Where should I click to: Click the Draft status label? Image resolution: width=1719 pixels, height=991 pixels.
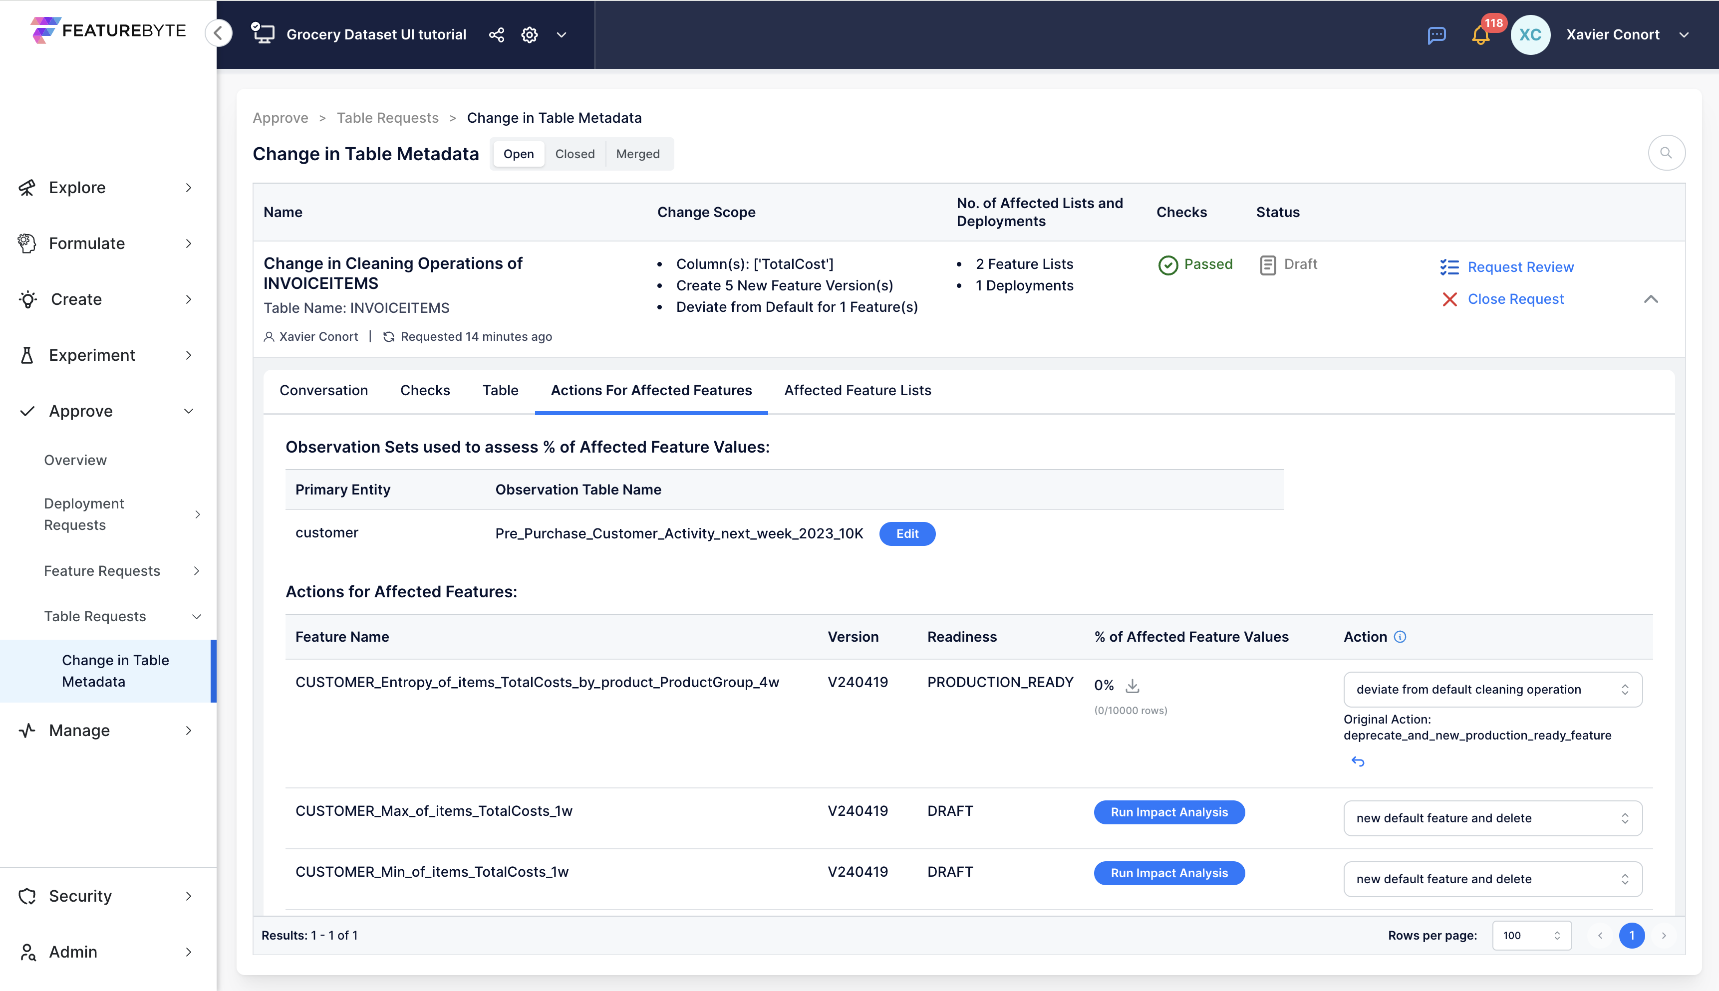pyautogui.click(x=1288, y=264)
